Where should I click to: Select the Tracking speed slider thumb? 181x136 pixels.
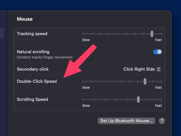(x=152, y=34)
